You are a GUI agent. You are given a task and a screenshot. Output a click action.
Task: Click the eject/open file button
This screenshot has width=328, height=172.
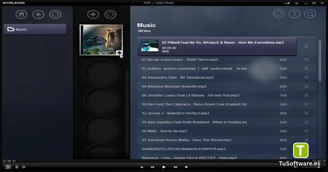click(x=142, y=167)
